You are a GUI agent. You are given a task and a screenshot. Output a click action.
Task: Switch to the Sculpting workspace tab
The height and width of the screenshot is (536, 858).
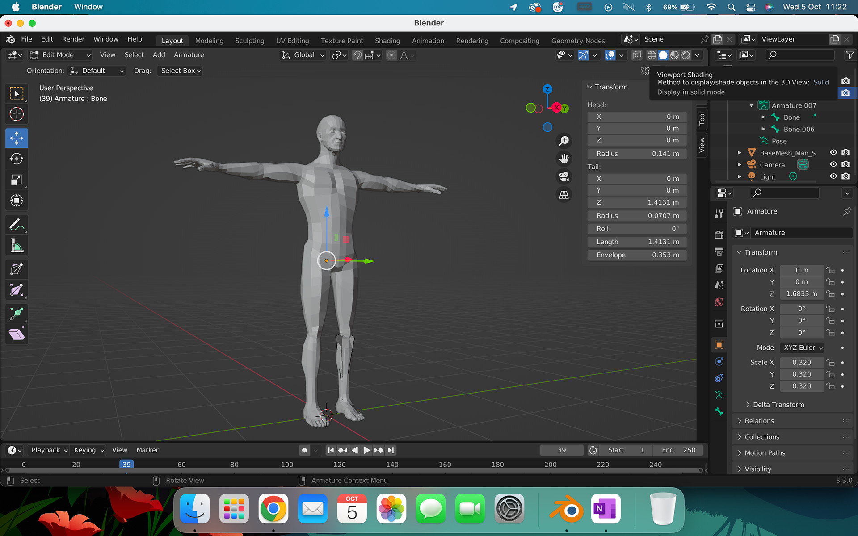point(249,41)
